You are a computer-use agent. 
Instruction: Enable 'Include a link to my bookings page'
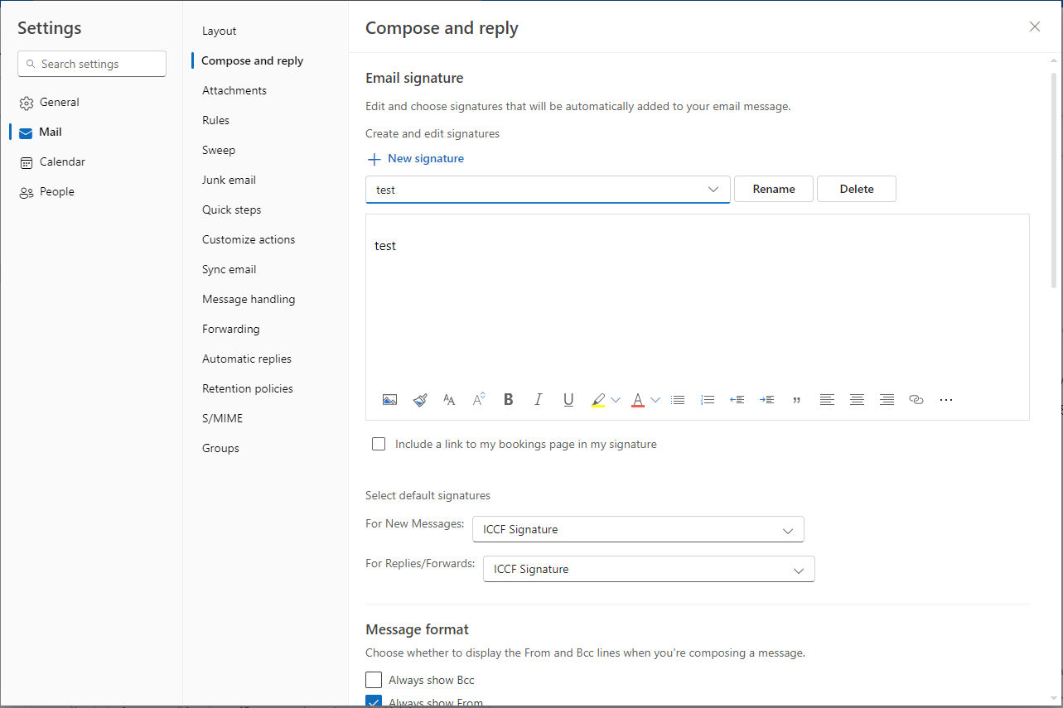coord(379,444)
